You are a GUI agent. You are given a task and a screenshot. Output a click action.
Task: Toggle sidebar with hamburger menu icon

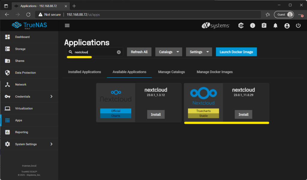tap(67, 25)
